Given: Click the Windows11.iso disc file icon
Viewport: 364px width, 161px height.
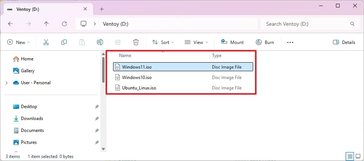Looking at the screenshot, I should [x=118, y=67].
